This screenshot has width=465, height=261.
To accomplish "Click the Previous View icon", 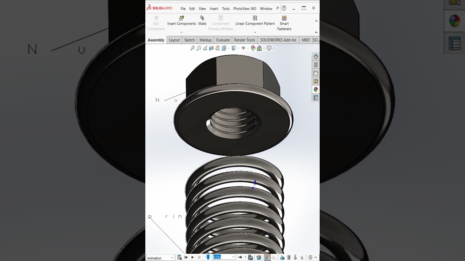I will tap(205, 48).
